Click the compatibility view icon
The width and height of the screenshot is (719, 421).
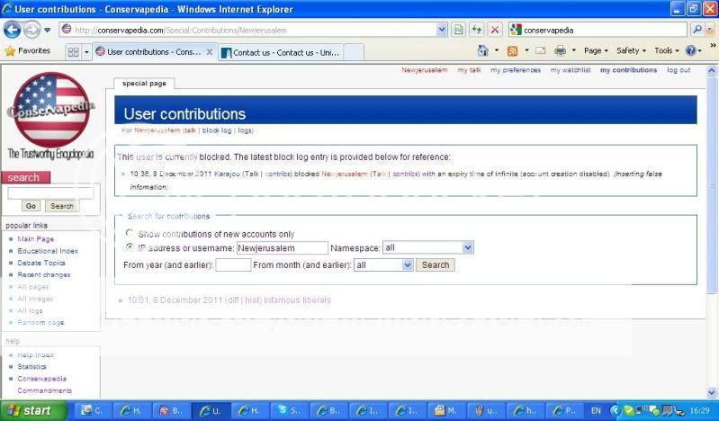point(458,30)
